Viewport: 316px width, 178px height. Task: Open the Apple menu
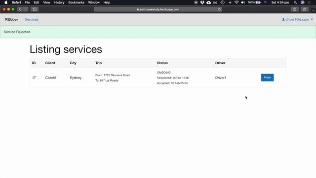click(6, 2)
